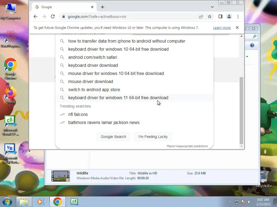The width and height of the screenshot is (277, 207).
Task: Open the network status tray icon
Action: pos(236,202)
